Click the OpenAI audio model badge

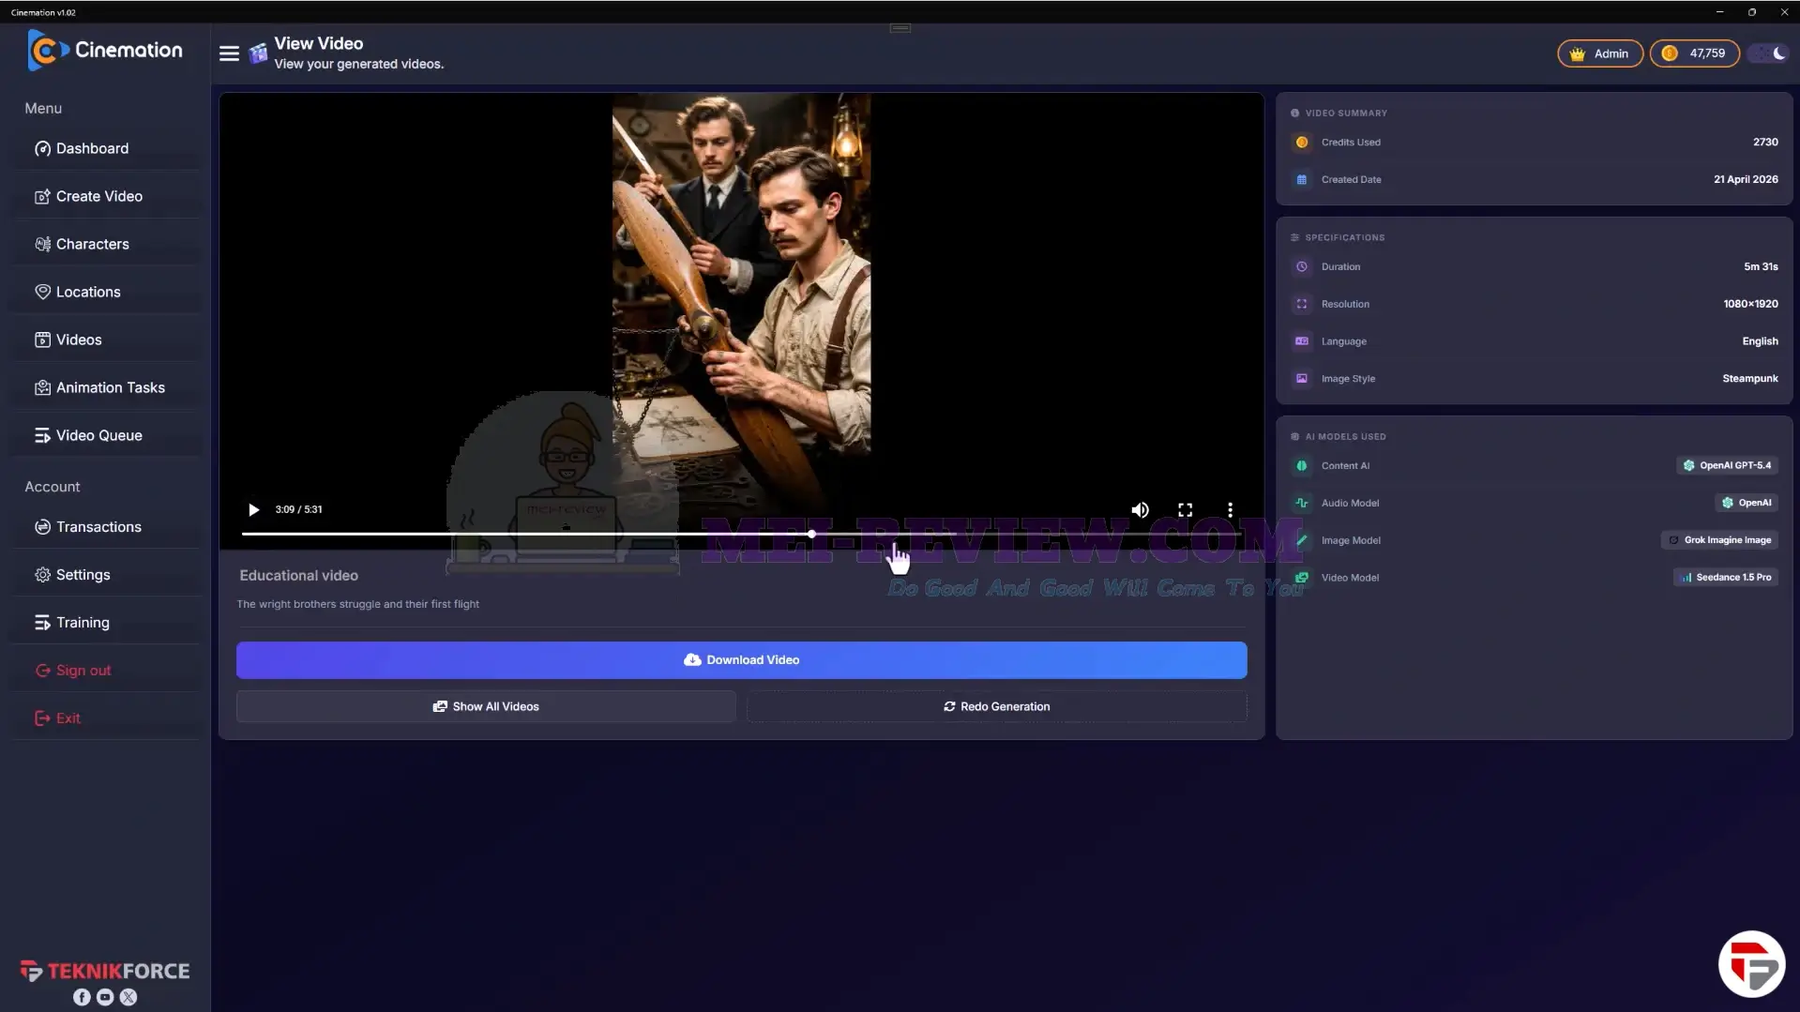pyautogui.click(x=1747, y=503)
